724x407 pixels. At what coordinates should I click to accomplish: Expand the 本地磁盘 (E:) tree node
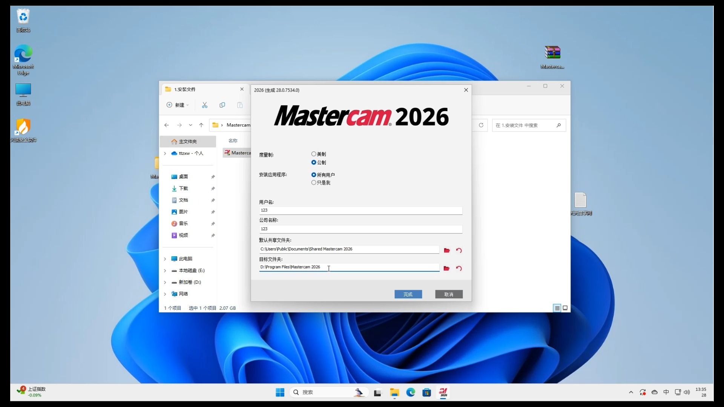(x=165, y=271)
